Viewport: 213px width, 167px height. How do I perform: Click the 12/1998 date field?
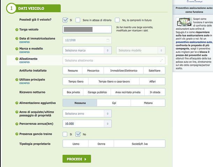click(x=87, y=40)
